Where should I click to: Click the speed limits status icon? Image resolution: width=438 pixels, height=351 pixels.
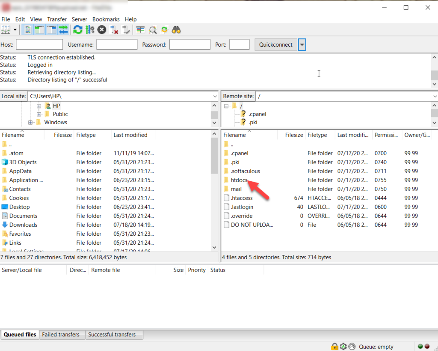[x=352, y=347]
